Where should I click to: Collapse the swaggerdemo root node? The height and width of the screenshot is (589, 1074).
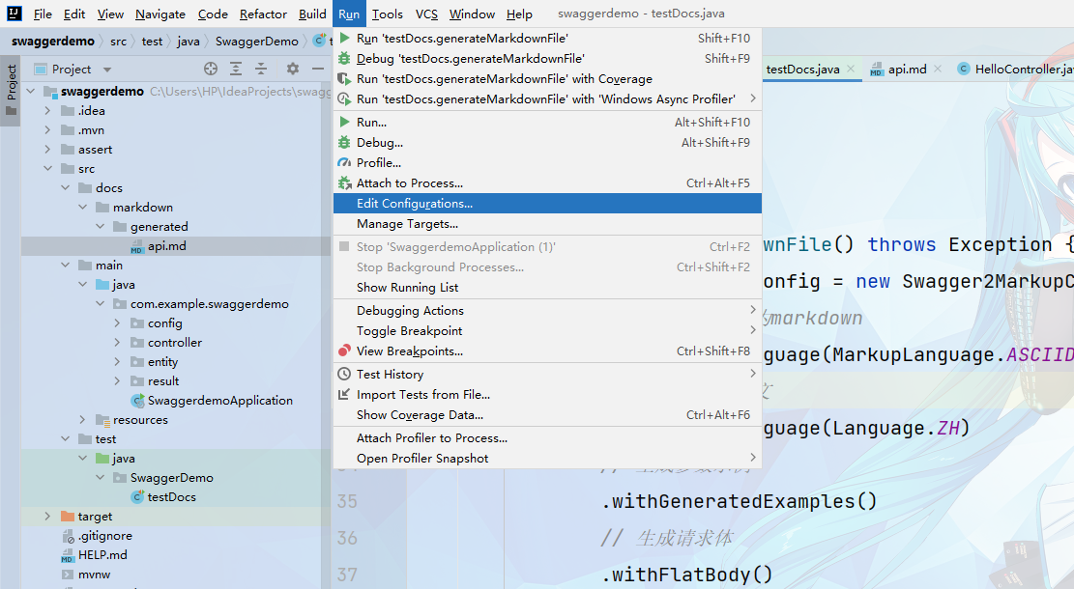30,91
